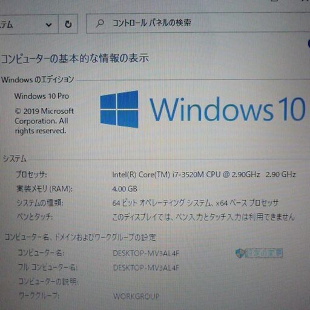Click the フル コンピューター名: label

48,268
